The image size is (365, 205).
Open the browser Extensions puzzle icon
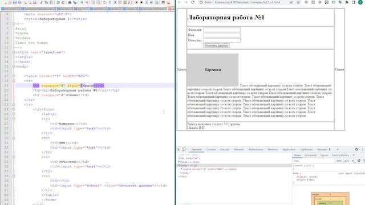coord(347,2)
